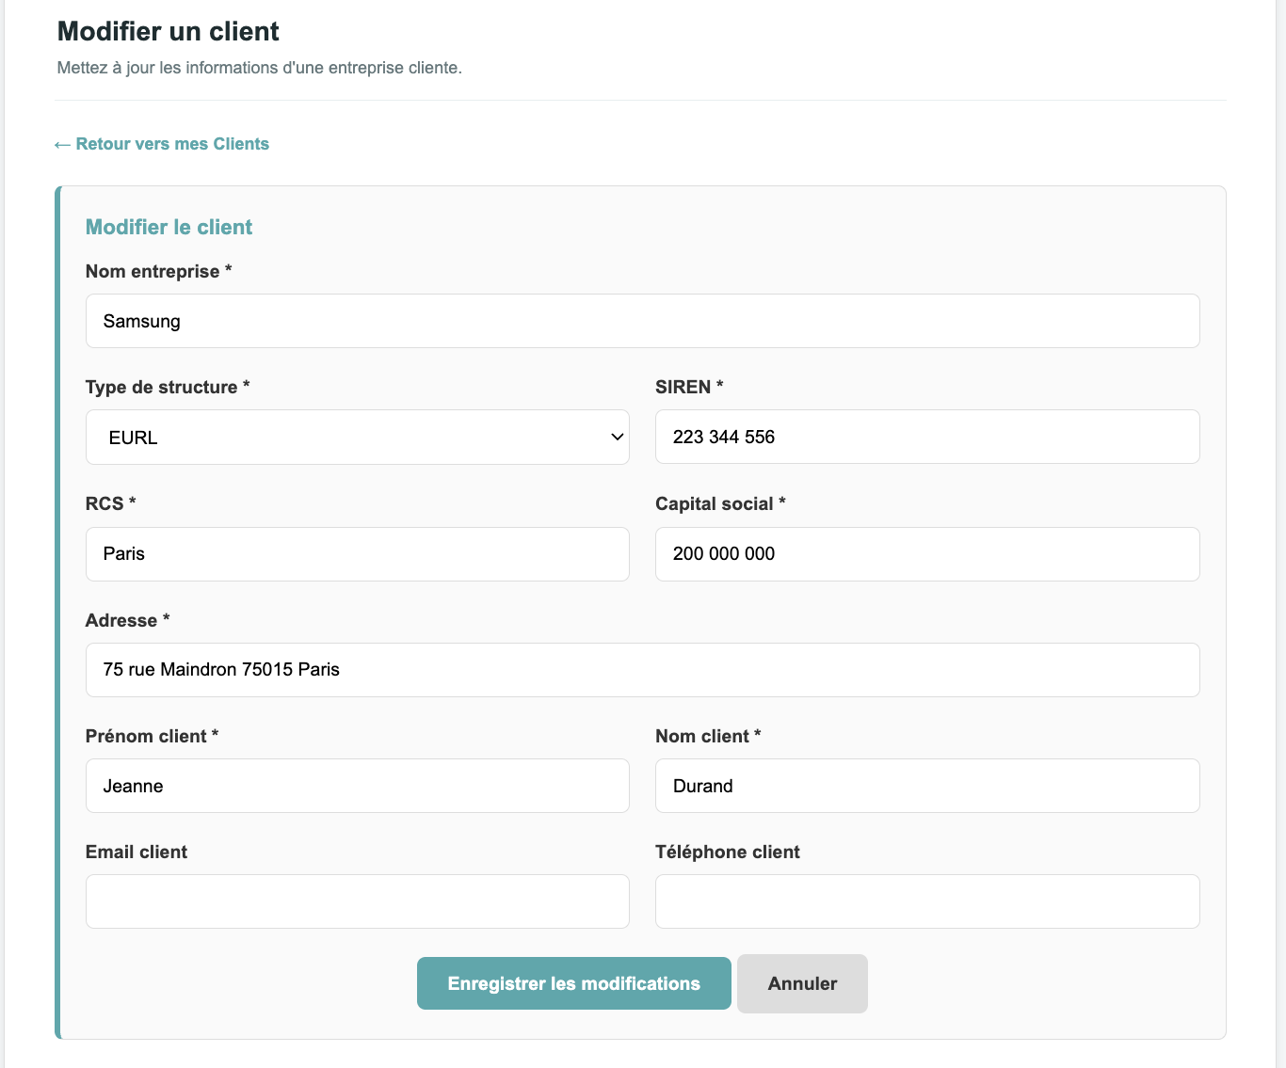
Task: Cancel editing with the Annuler button
Action: pyautogui.click(x=802, y=983)
